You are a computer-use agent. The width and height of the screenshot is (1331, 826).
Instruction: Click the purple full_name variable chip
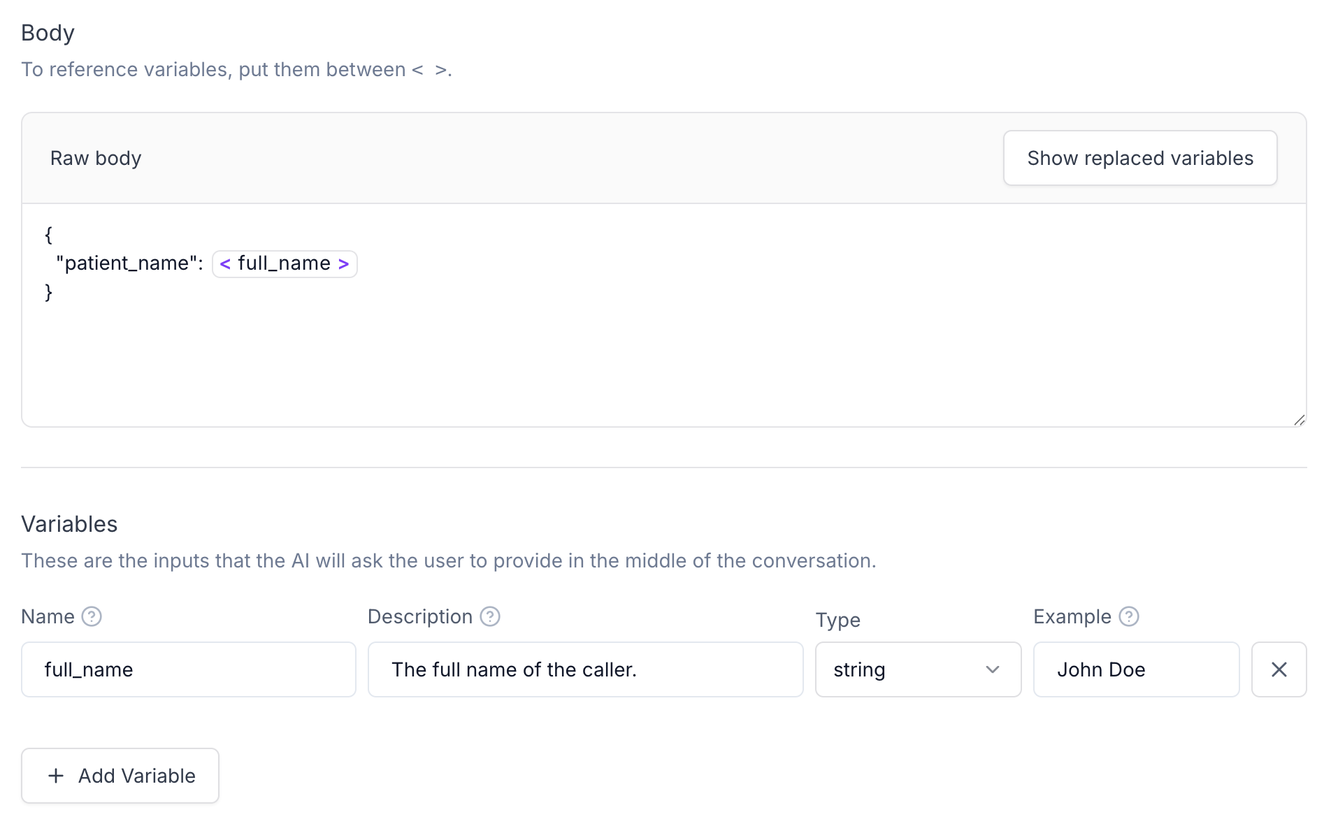285,263
